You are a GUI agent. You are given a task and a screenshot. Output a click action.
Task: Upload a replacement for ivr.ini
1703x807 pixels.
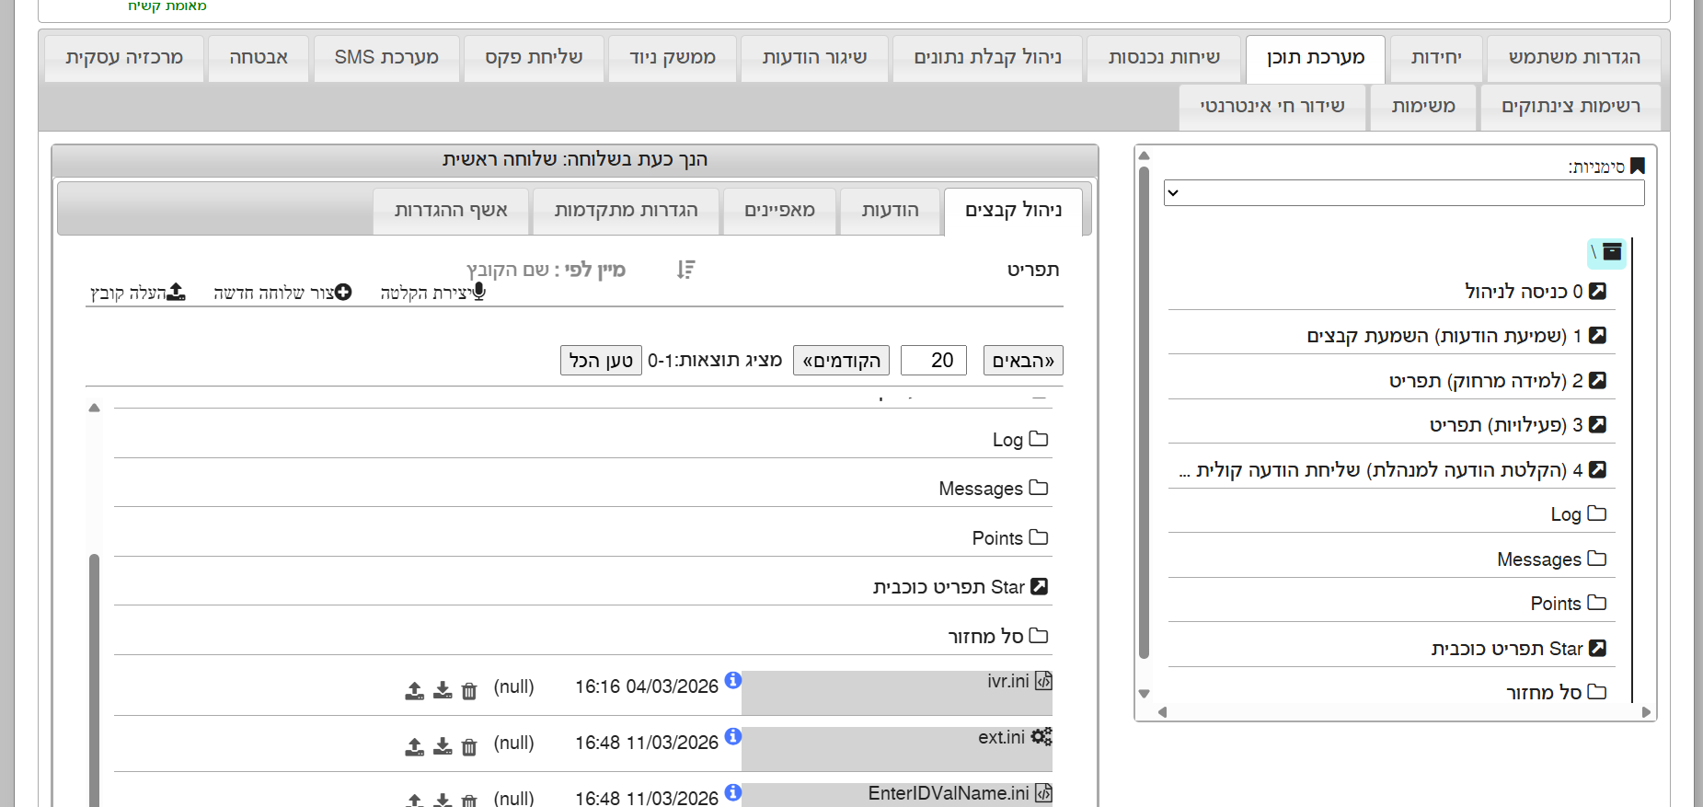[x=415, y=691]
